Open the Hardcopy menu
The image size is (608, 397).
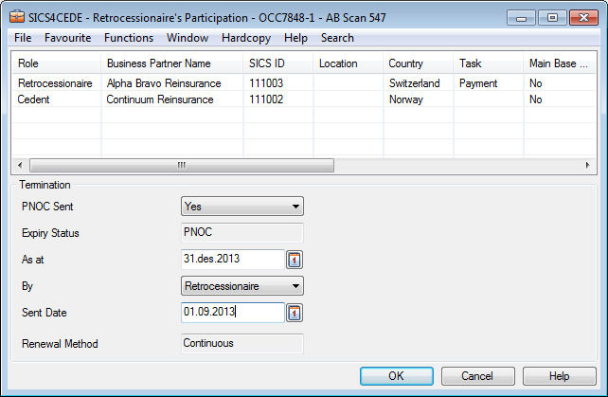tap(246, 38)
